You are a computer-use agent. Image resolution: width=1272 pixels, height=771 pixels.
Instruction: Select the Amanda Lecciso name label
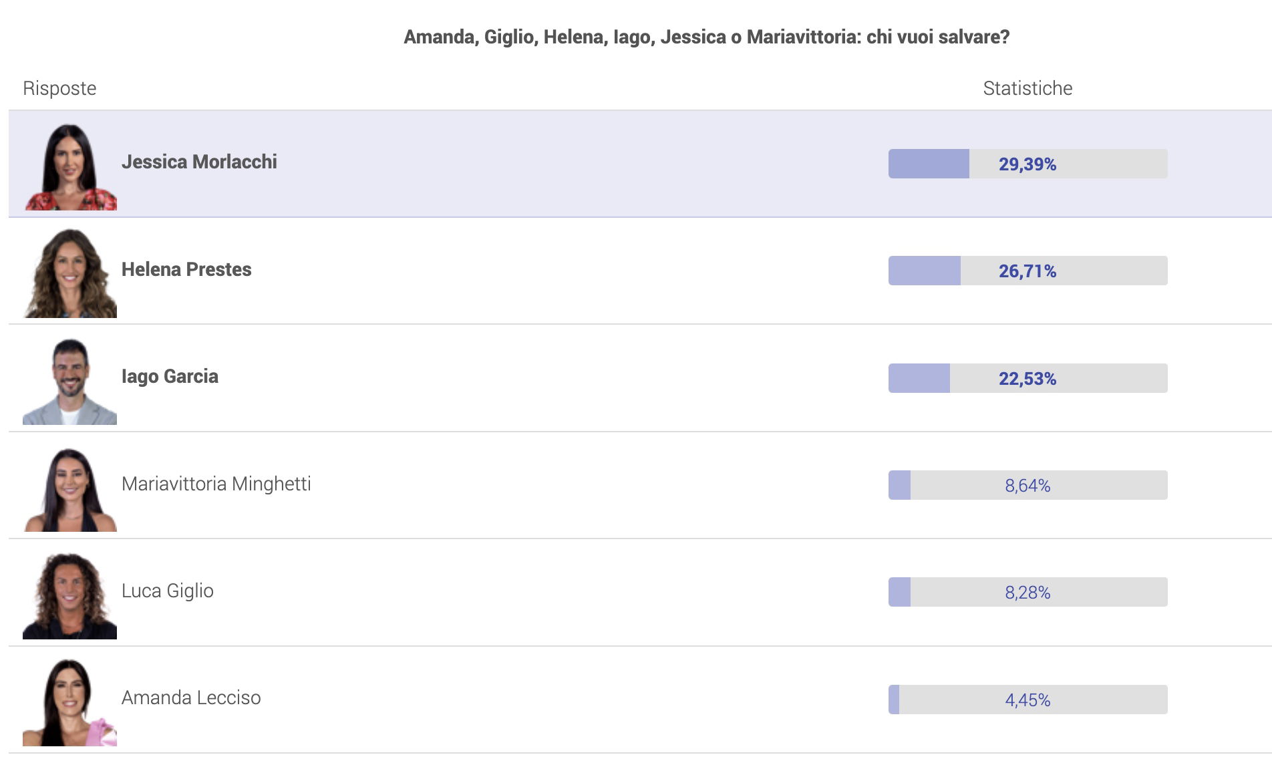tap(191, 698)
